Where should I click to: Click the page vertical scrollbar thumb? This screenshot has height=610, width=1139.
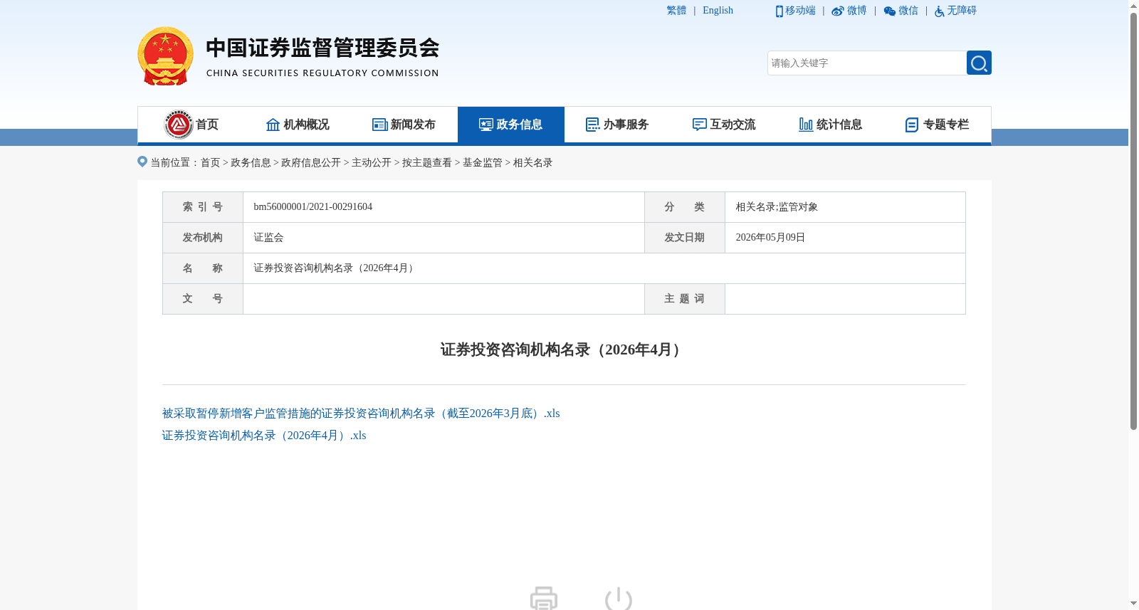[x=1133, y=221]
